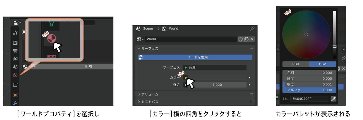Select the Render properties tab icon
The height and width of the screenshot is (120, 363).
(x=15, y=43)
